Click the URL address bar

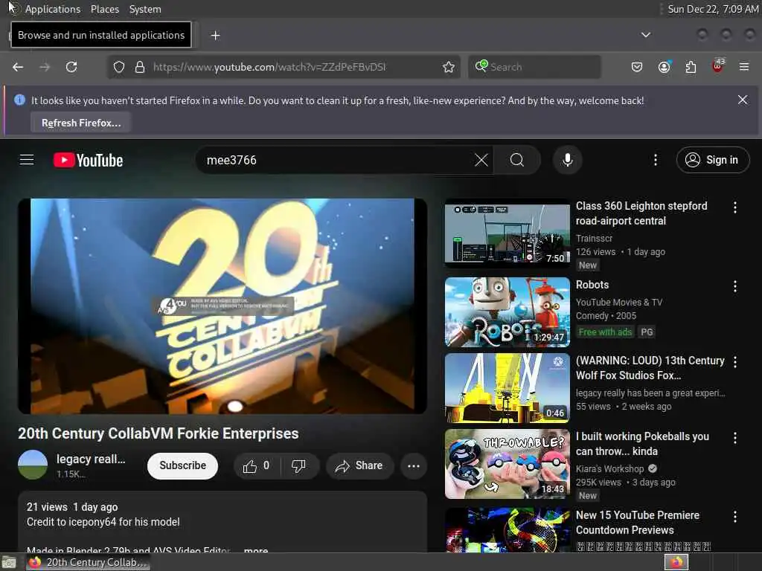click(284, 67)
